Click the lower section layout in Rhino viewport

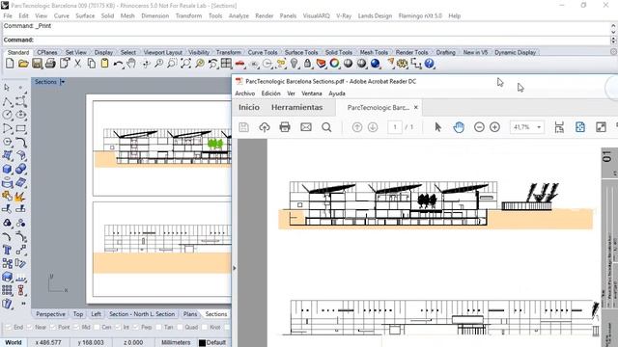point(162,250)
